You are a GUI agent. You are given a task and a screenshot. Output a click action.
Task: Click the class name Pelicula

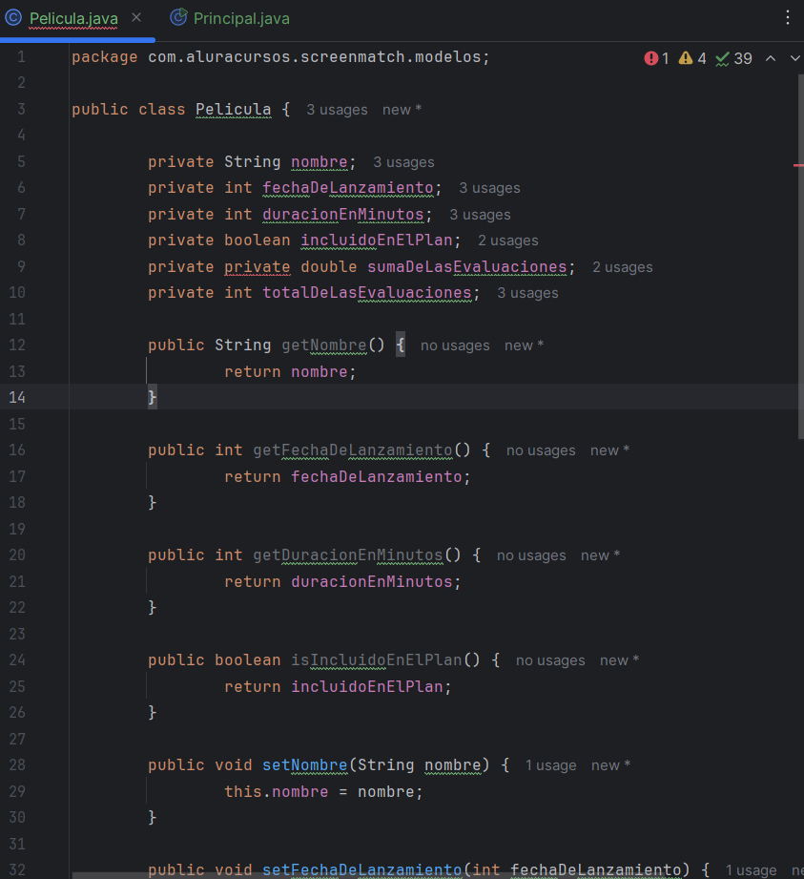pyautogui.click(x=233, y=110)
